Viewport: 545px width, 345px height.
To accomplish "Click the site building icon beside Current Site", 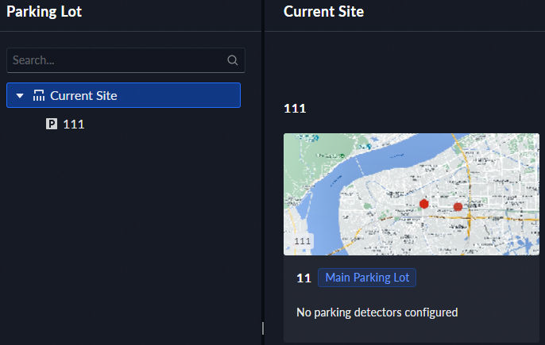I will click(x=39, y=96).
